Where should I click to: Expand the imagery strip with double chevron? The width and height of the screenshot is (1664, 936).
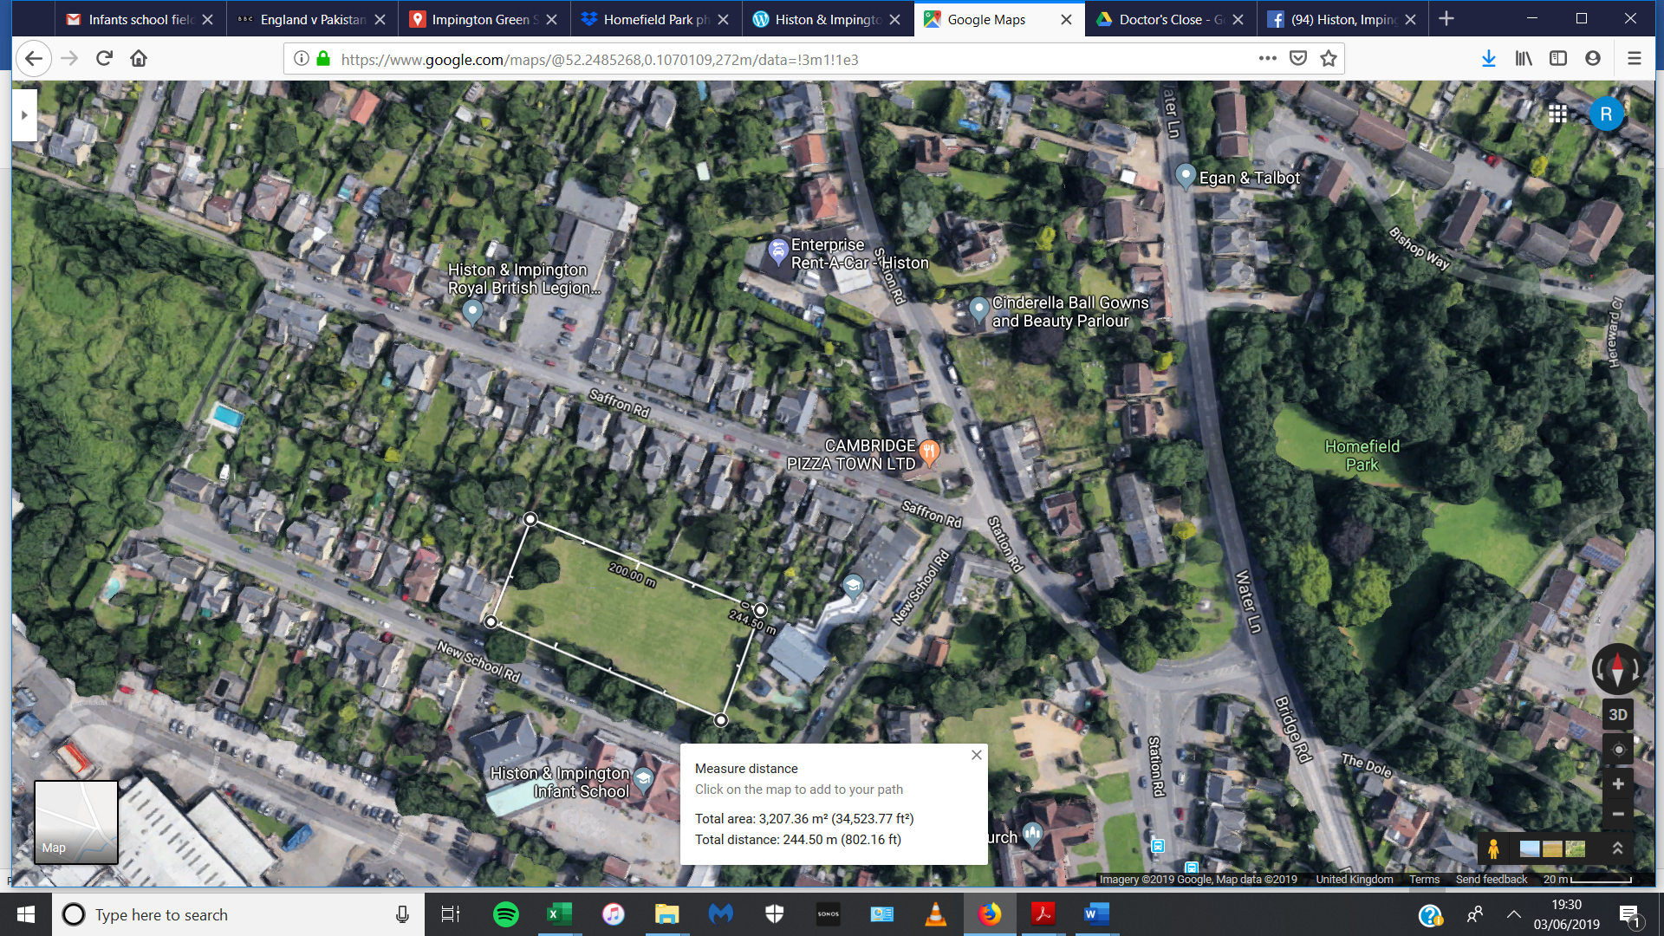pyautogui.click(x=1617, y=848)
